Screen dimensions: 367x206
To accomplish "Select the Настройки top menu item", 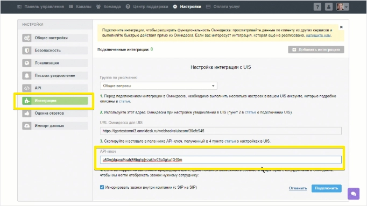I will tap(187, 6).
